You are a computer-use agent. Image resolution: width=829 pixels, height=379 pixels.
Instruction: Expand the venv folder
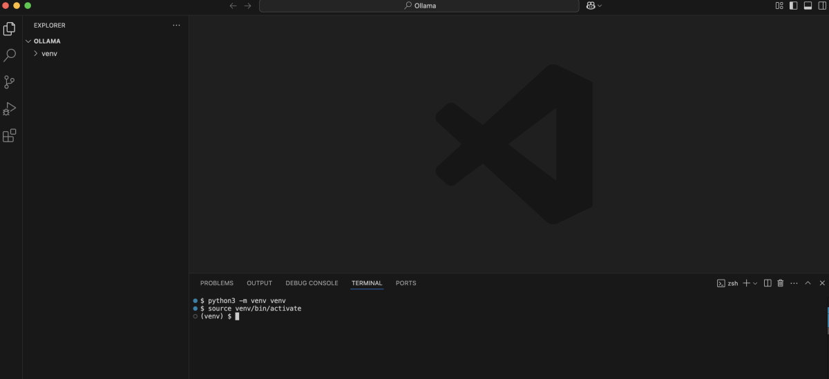coord(106,53)
